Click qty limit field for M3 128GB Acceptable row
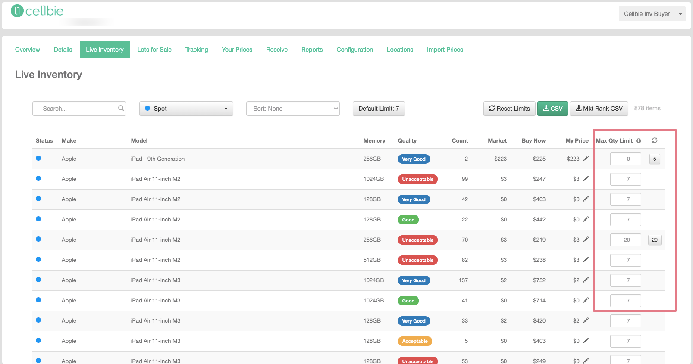 click(626, 341)
